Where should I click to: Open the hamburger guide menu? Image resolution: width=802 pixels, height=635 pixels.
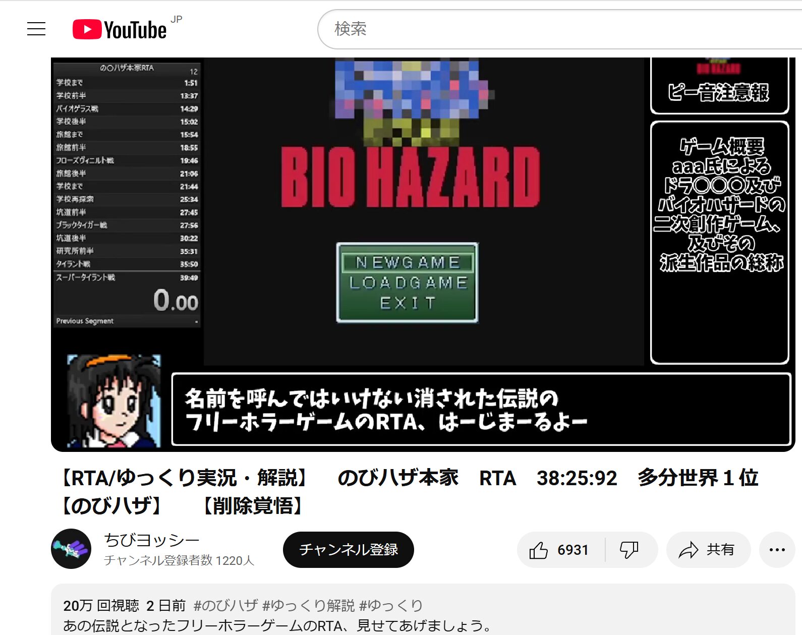click(x=36, y=29)
